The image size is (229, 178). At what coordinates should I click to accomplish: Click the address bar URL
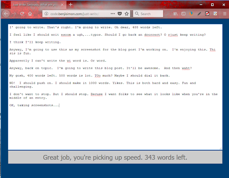click(x=75, y=14)
